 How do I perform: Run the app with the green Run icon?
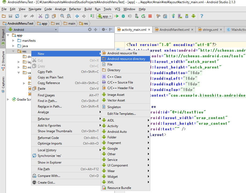pos(117,16)
